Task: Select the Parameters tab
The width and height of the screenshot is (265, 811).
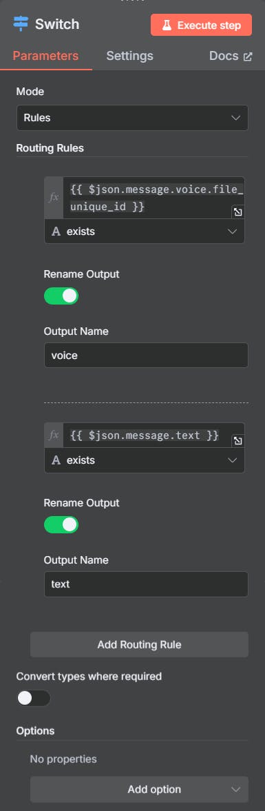Action: (45, 56)
